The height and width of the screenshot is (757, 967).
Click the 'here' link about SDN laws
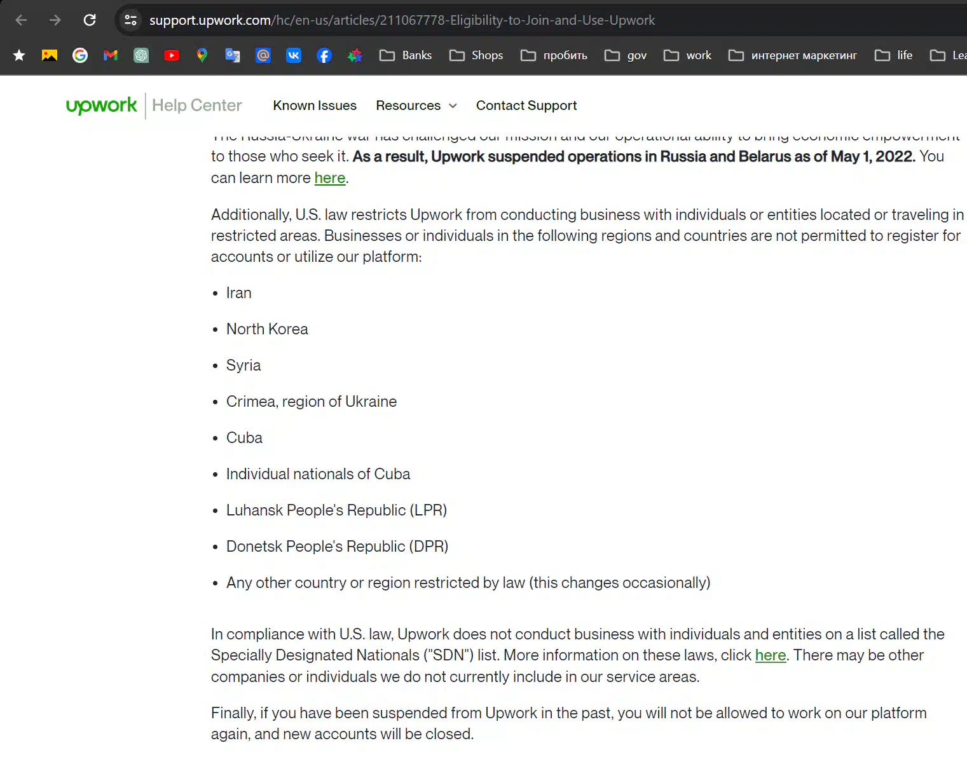pos(771,655)
